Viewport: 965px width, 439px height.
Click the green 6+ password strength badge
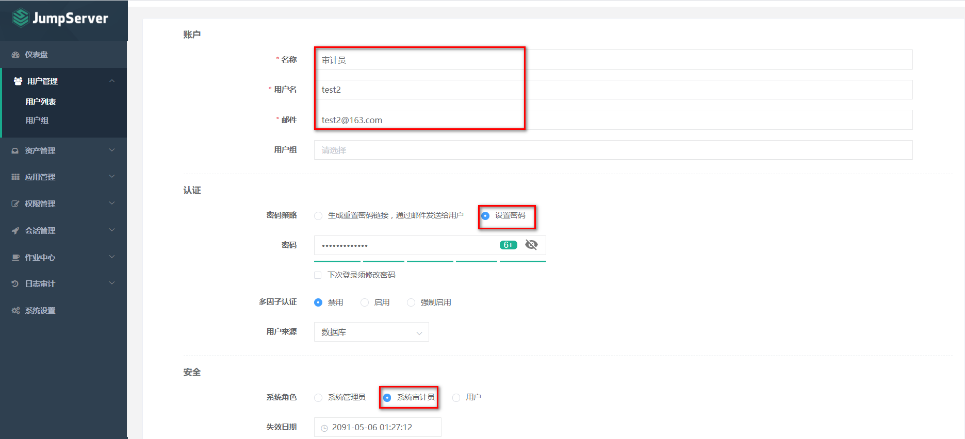pyautogui.click(x=509, y=245)
